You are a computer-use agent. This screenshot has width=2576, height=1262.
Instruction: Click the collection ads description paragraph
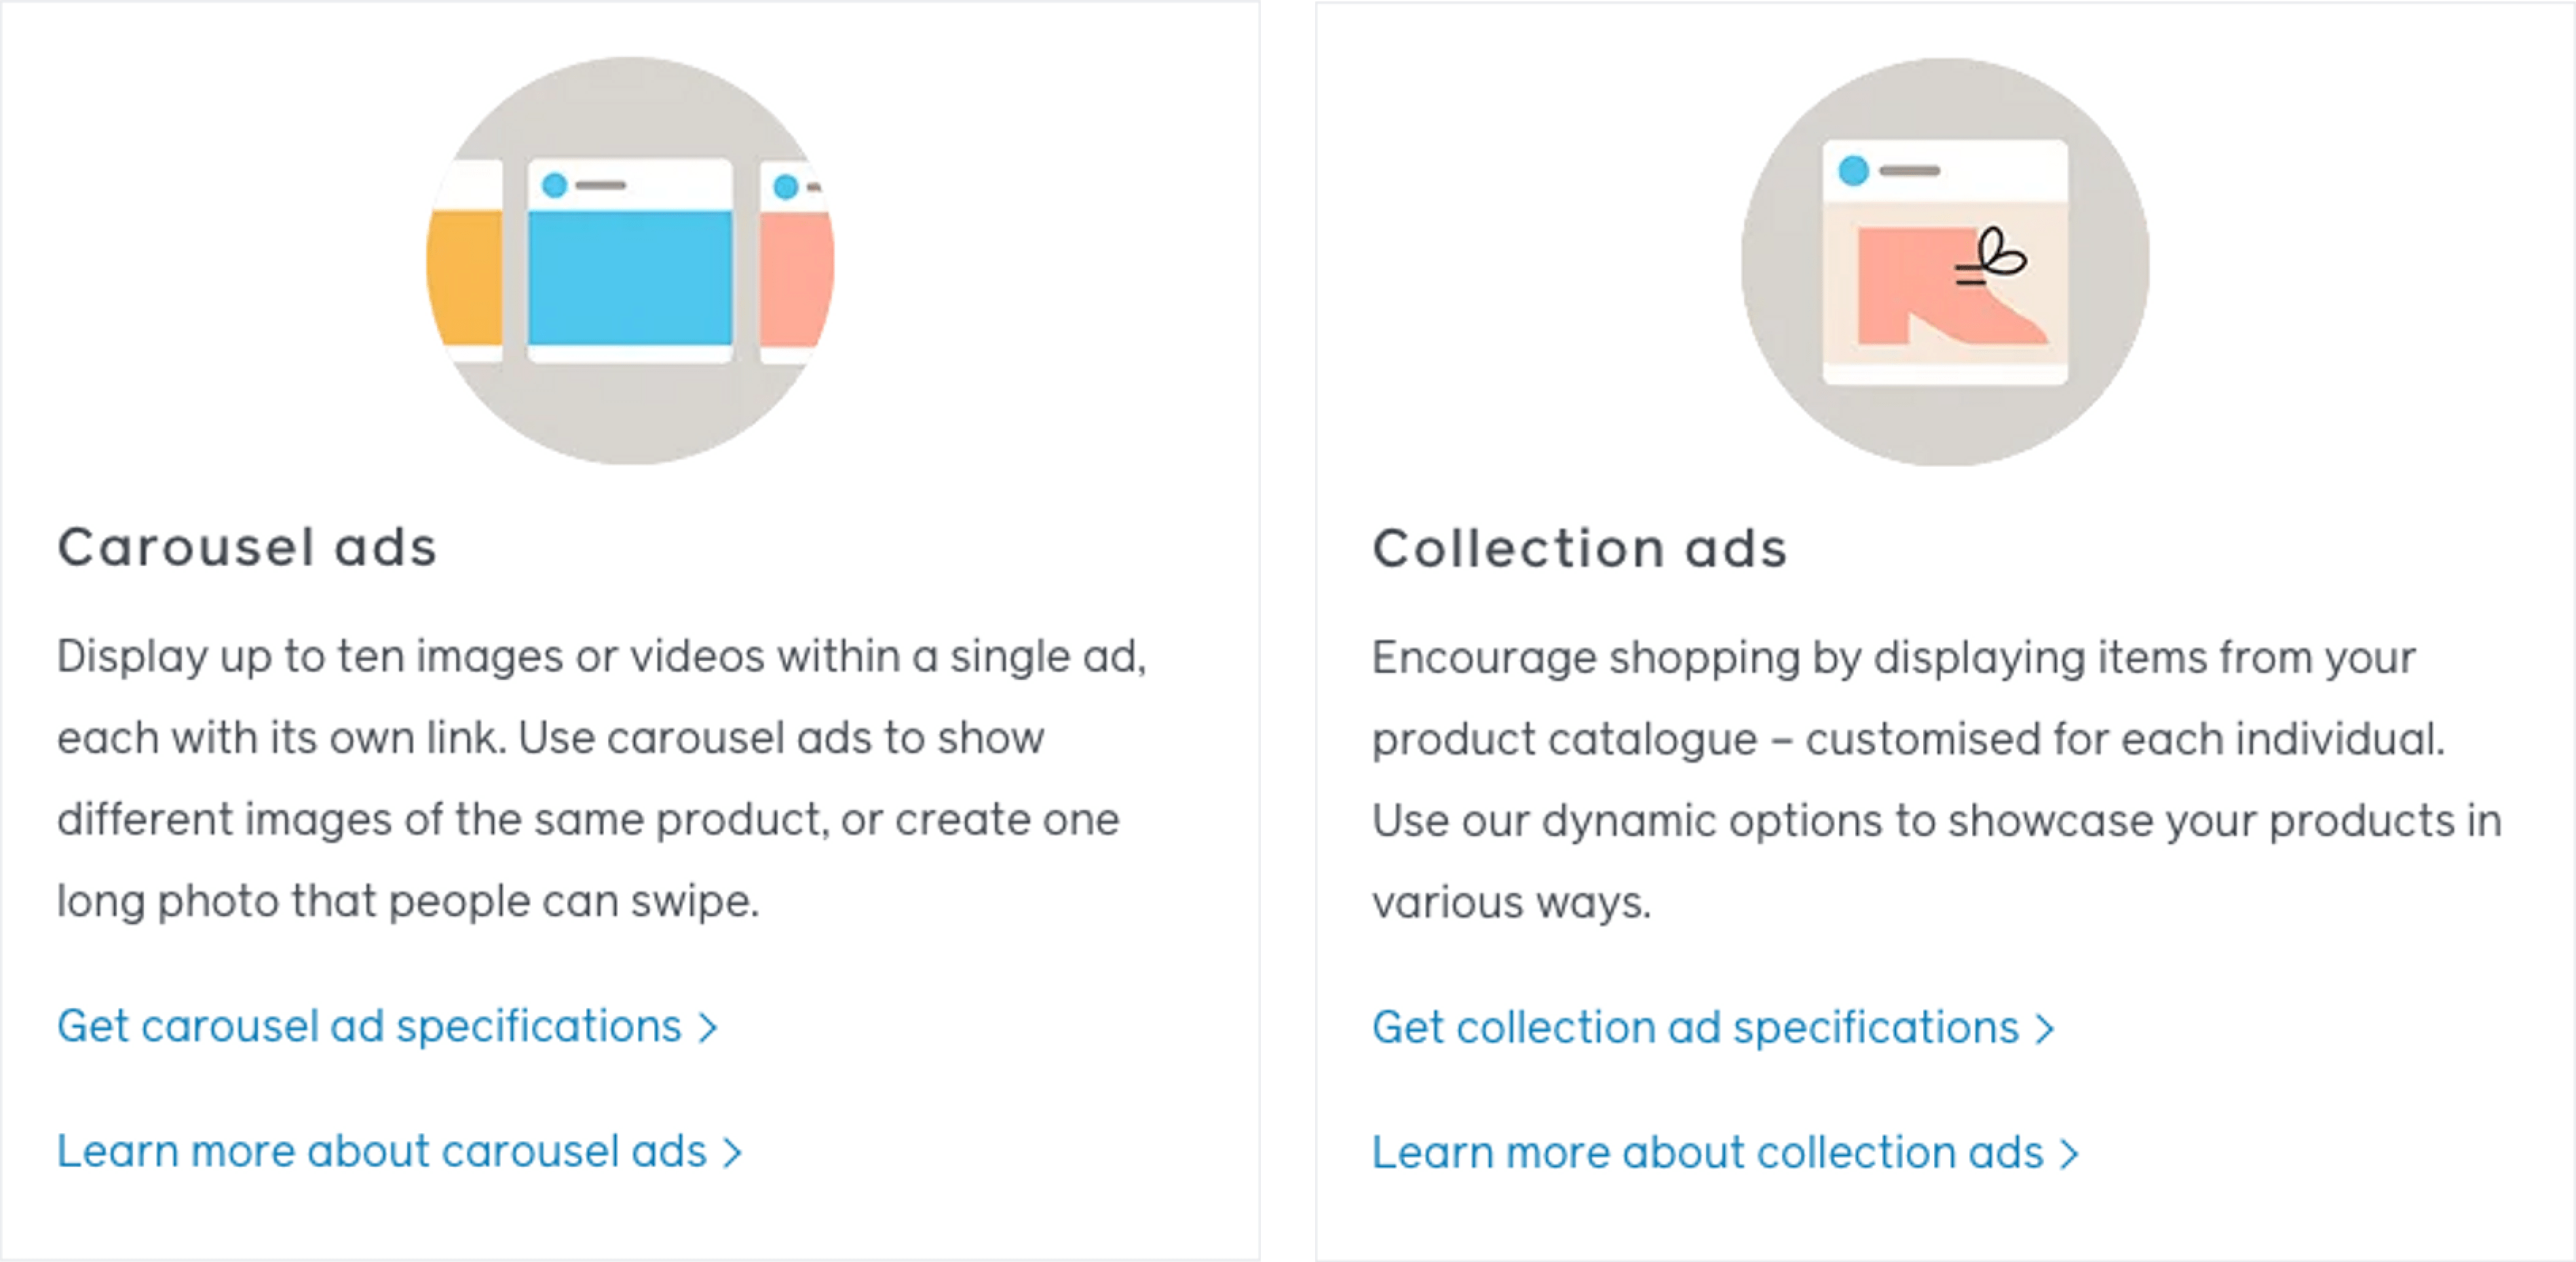click(1935, 779)
